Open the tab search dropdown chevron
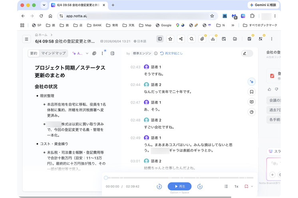Image resolution: width=298 pixels, height=198 pixels. click(x=44, y=5)
